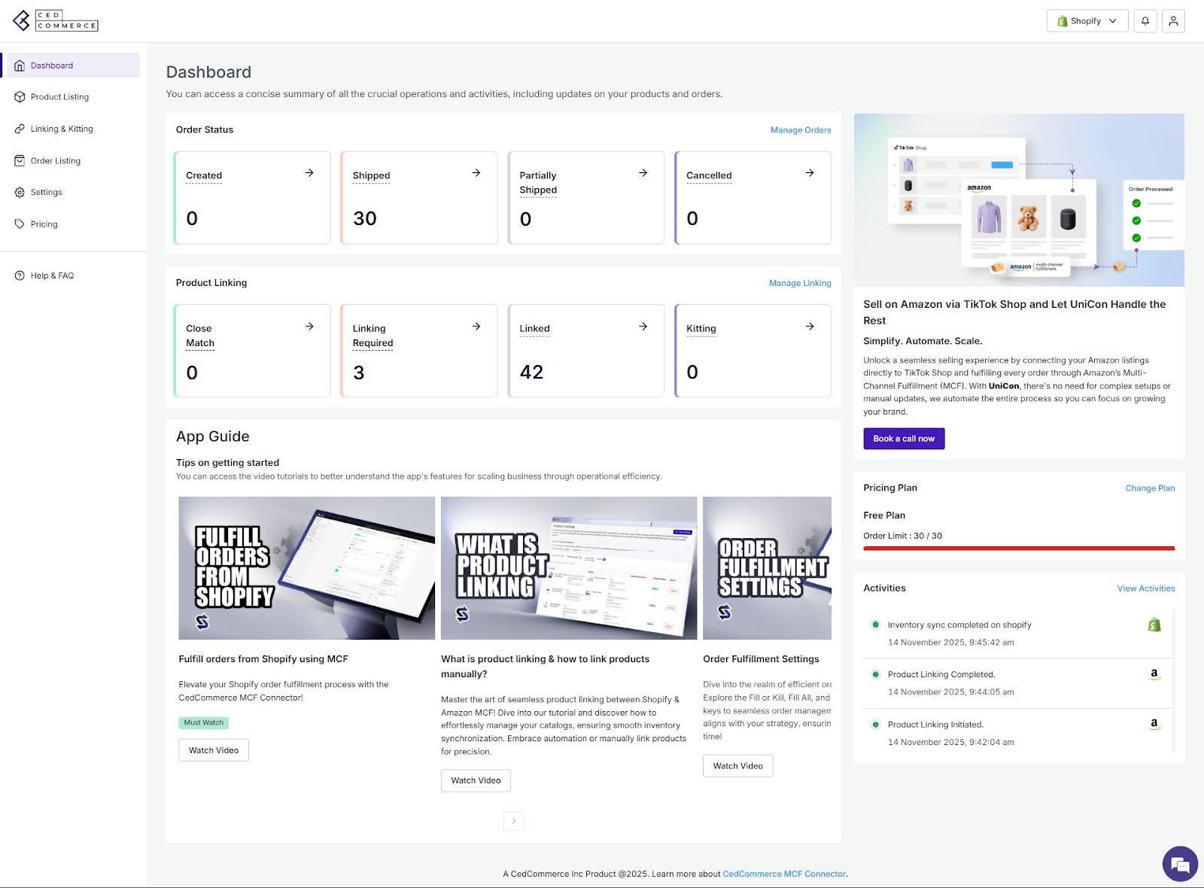Expand the Shipped orders card arrow
This screenshot has width=1204, height=888.
point(476,172)
